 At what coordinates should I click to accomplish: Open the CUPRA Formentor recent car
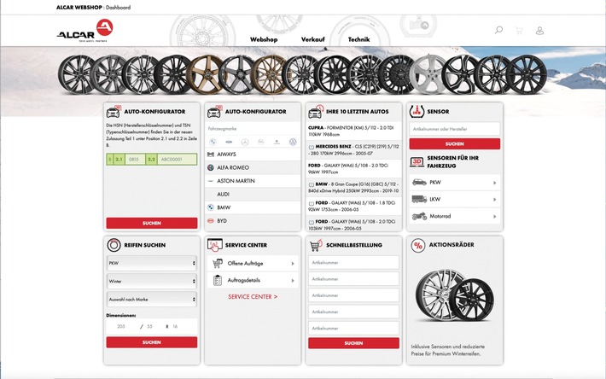point(353,131)
